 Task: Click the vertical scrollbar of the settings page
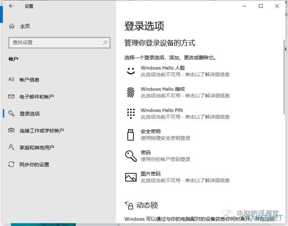click(284, 77)
